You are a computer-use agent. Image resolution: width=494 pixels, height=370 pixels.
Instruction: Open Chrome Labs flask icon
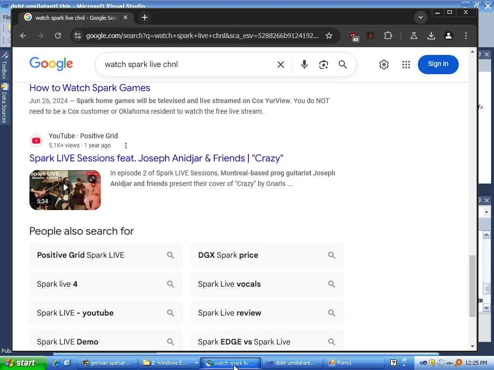coord(413,36)
